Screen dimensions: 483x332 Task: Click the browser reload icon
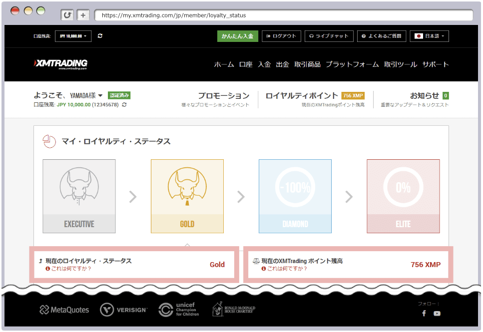click(67, 15)
